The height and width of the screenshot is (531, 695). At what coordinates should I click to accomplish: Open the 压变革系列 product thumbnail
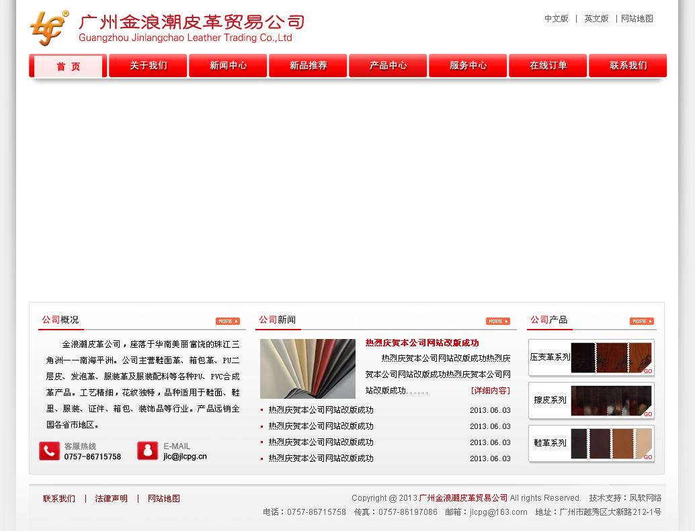611,357
